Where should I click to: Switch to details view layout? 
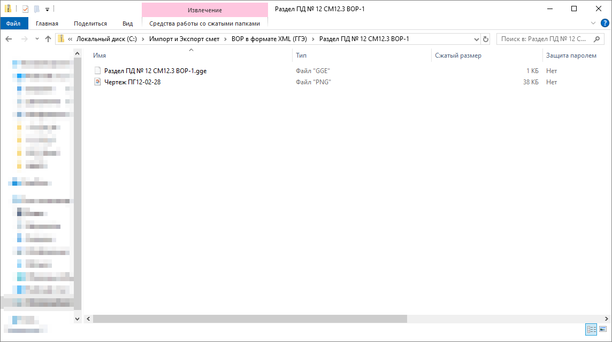click(x=591, y=330)
